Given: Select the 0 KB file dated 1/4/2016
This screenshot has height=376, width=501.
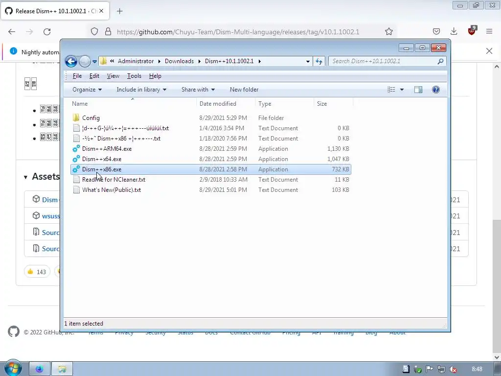Looking at the screenshot, I should pyautogui.click(x=211, y=128).
